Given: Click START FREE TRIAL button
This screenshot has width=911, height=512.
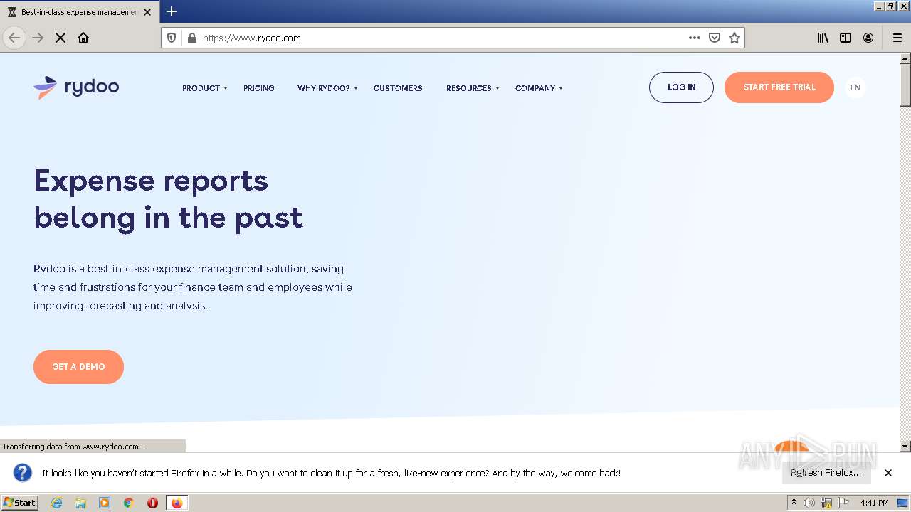Looking at the screenshot, I should (x=779, y=87).
